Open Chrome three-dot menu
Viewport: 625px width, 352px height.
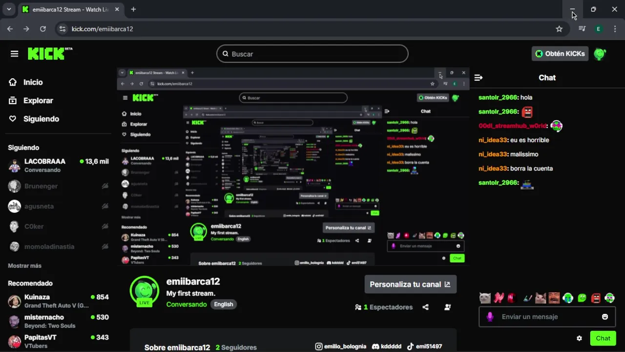614,29
